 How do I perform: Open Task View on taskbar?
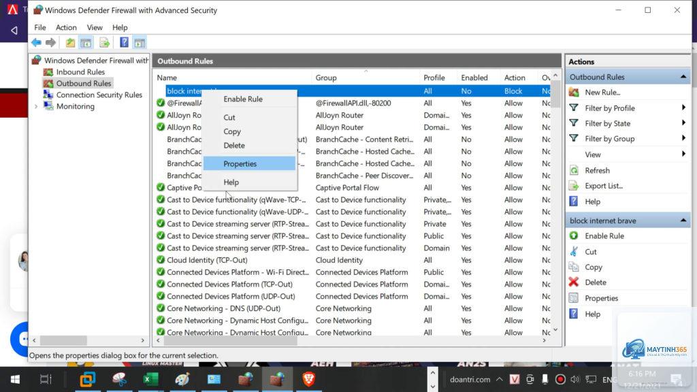(46, 379)
